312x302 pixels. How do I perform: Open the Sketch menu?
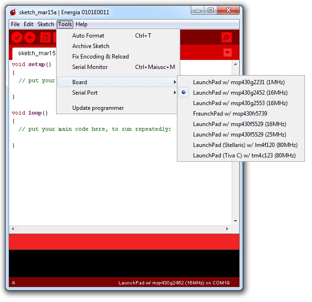click(x=46, y=24)
